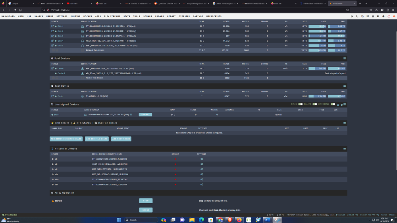Click Add Root Share button
Screen dimensions: 397x223
coord(121,139)
